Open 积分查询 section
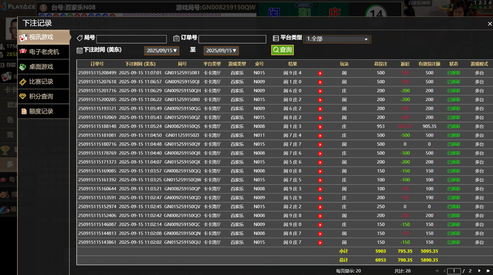 click(44, 96)
